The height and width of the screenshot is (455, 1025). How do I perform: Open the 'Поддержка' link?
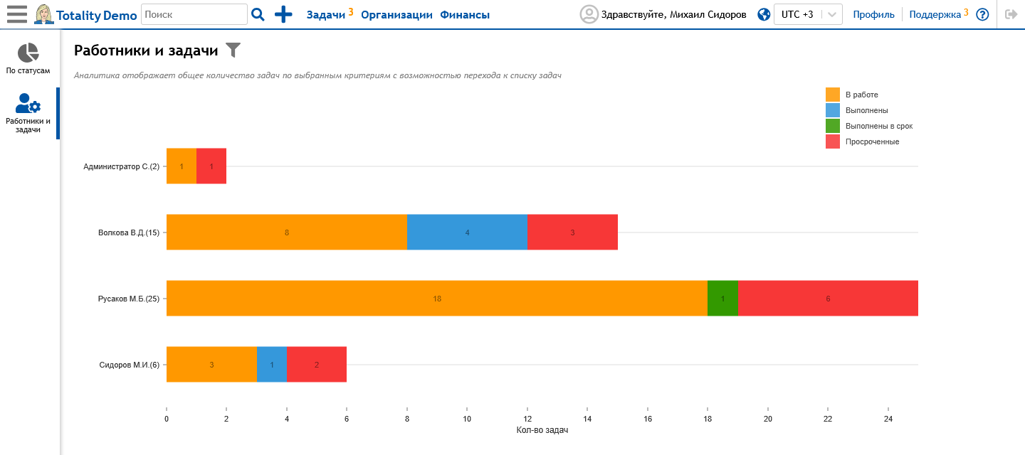935,14
